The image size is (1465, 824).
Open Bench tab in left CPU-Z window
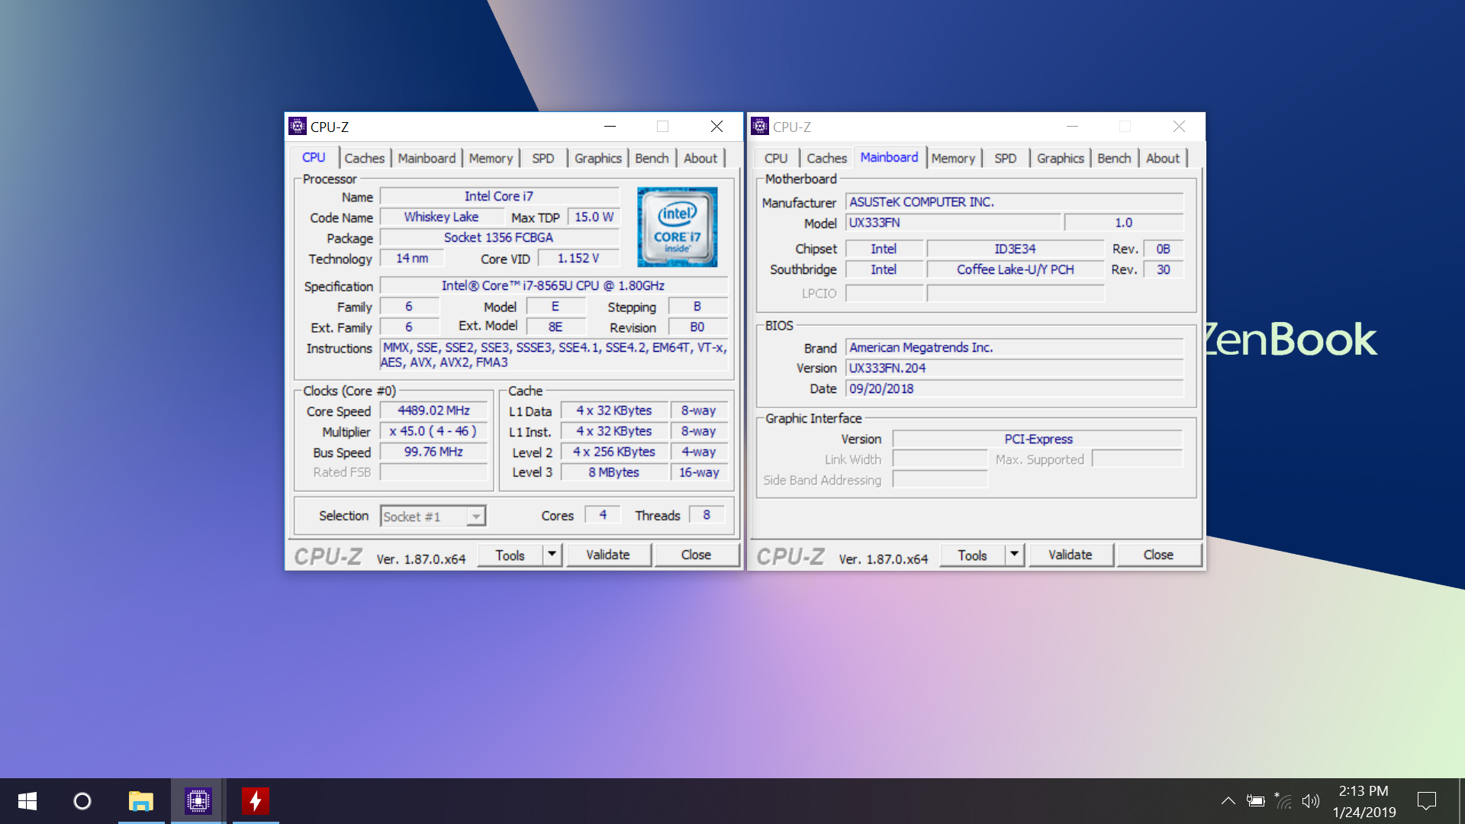tap(652, 158)
